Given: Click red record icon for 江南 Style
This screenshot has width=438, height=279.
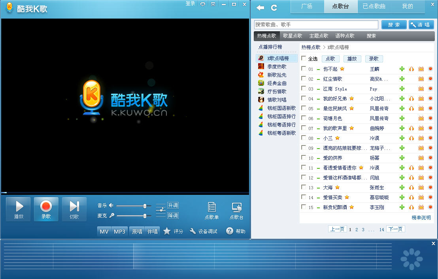Looking at the screenshot, I should click(430, 89).
